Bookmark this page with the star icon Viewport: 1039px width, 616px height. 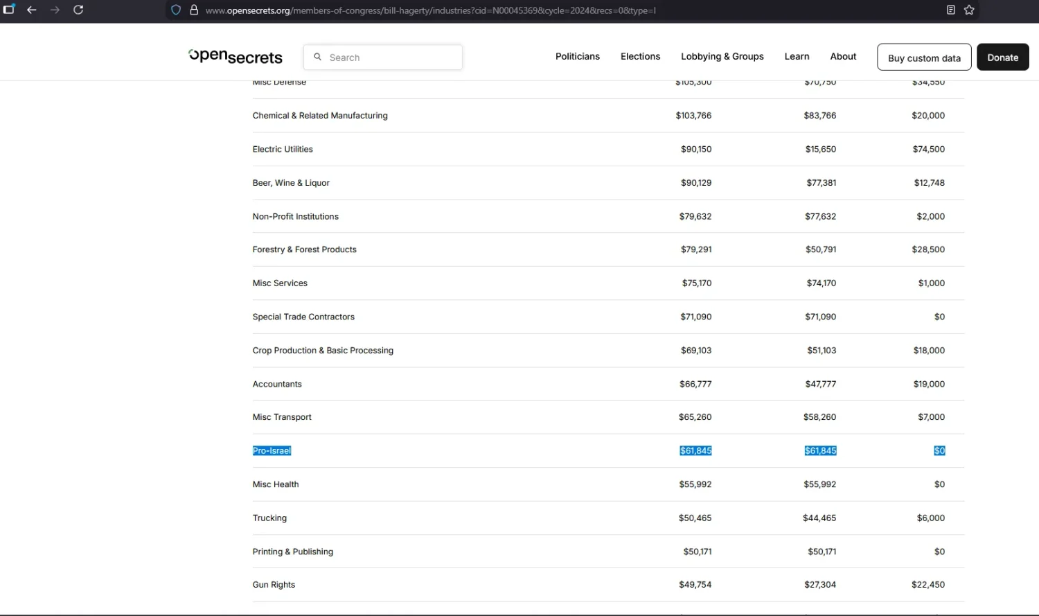tap(969, 10)
